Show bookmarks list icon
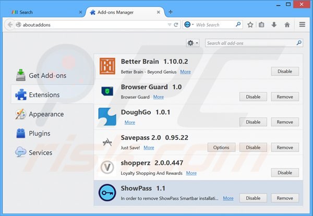This screenshot has height=216, width=313. (x=261, y=25)
